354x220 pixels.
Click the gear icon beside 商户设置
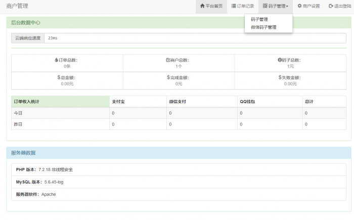299,6
